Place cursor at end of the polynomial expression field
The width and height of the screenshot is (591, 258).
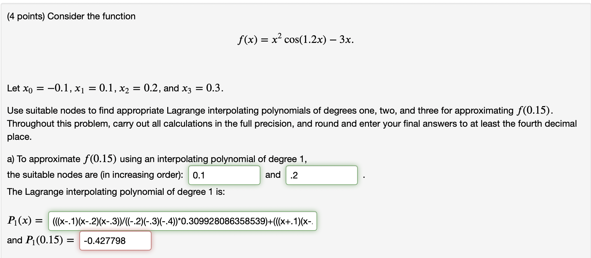pyautogui.click(x=312, y=222)
